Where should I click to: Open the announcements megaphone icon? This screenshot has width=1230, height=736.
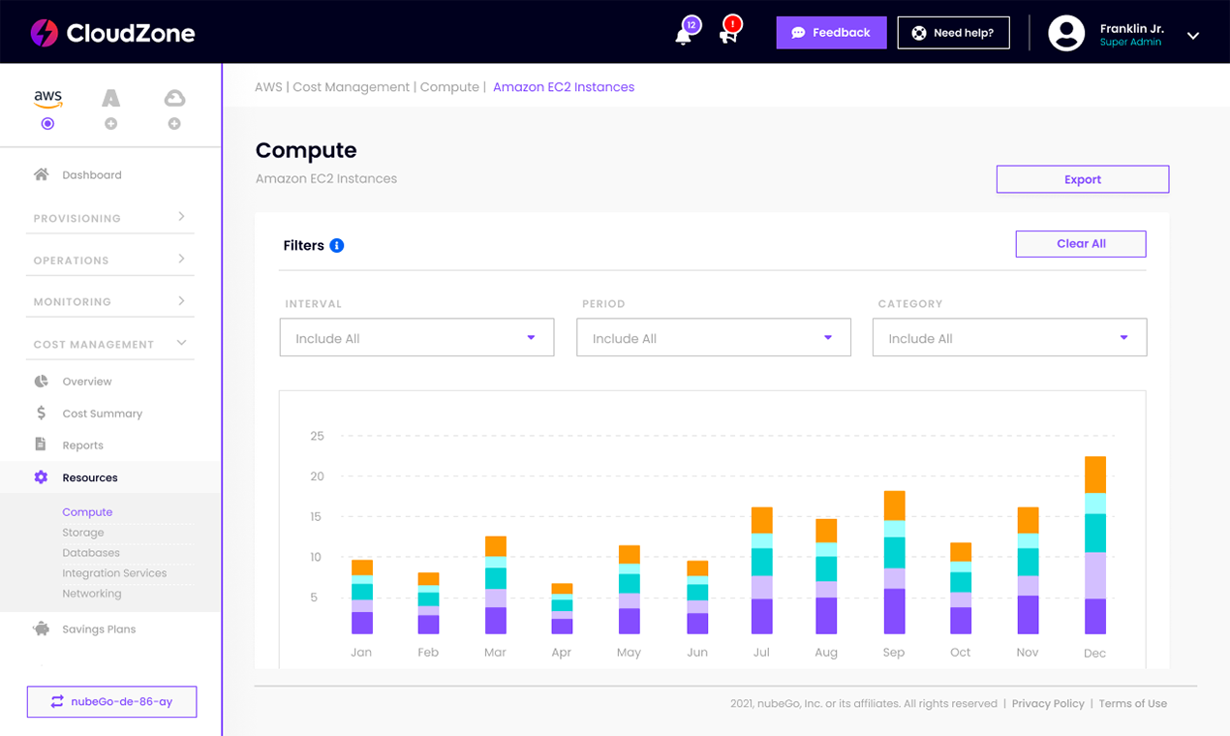click(728, 34)
